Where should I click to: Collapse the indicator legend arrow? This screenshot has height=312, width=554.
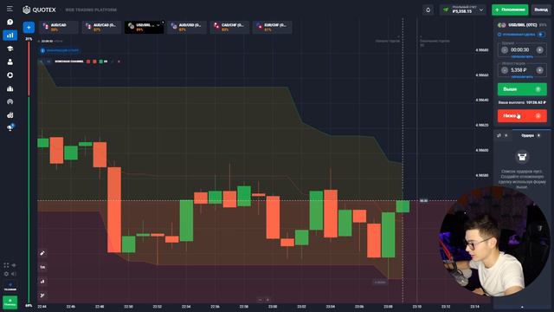pos(41,62)
